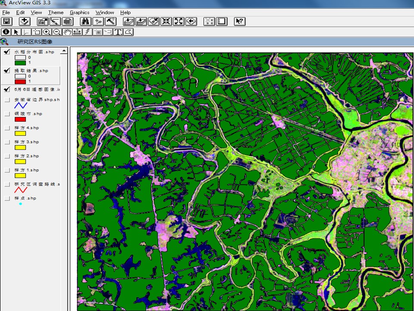
Task: Uncheck the 提取结果.shp theme
Action: (7, 70)
